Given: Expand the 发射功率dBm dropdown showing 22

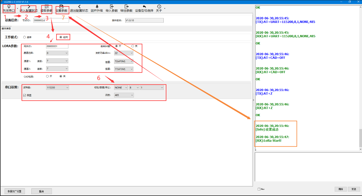Looking at the screenshot, I should [124, 53].
